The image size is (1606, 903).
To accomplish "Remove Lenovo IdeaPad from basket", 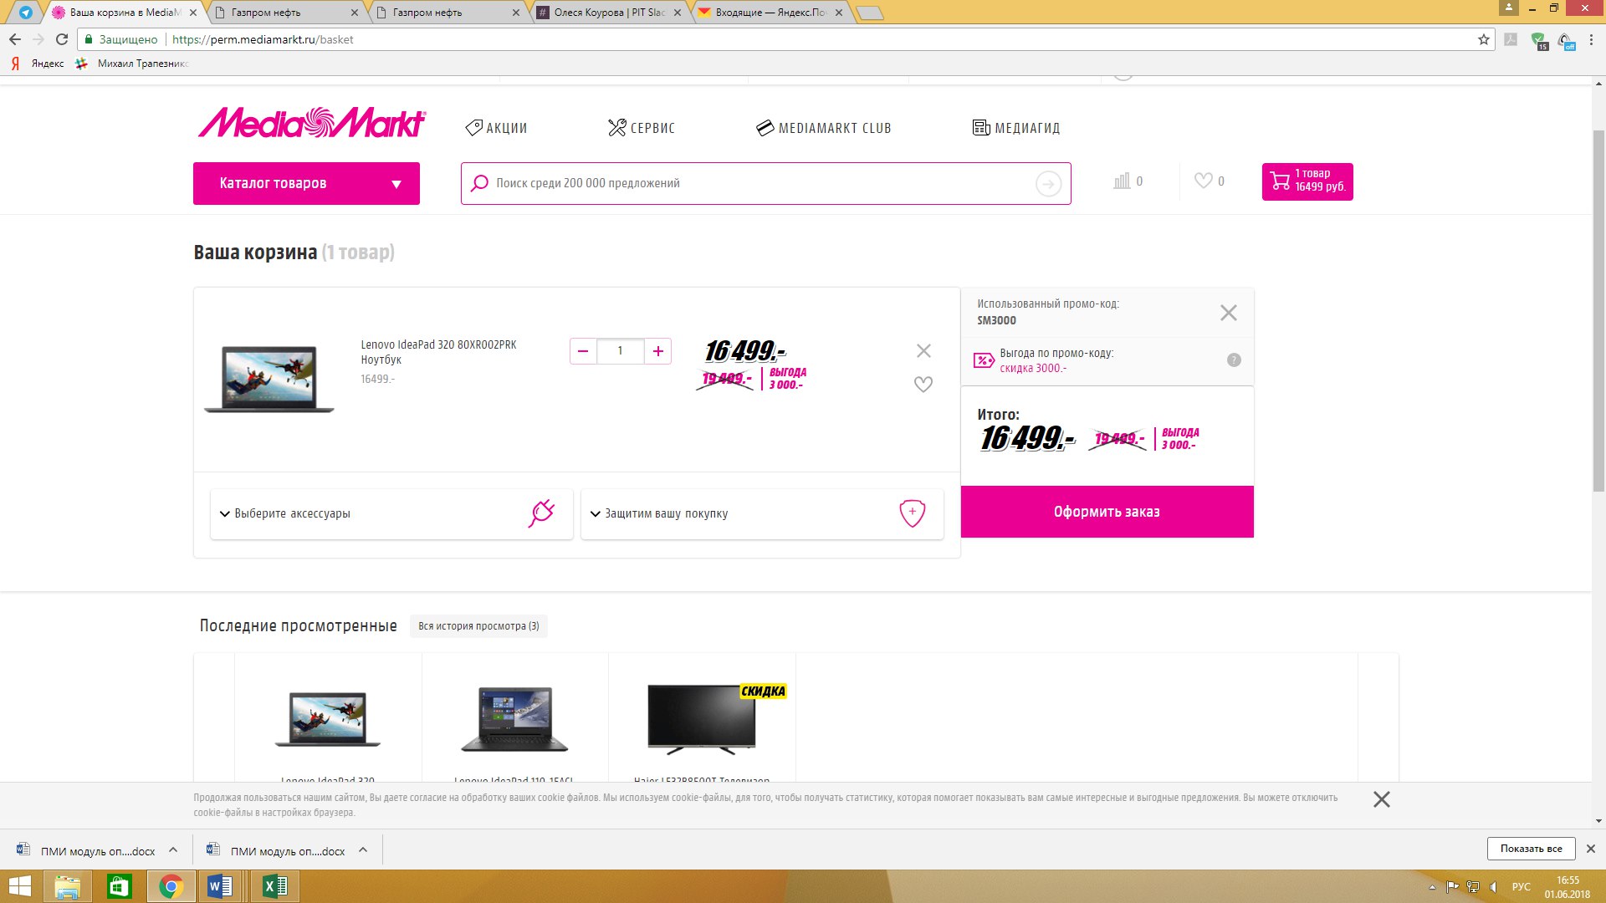I will pos(923,351).
